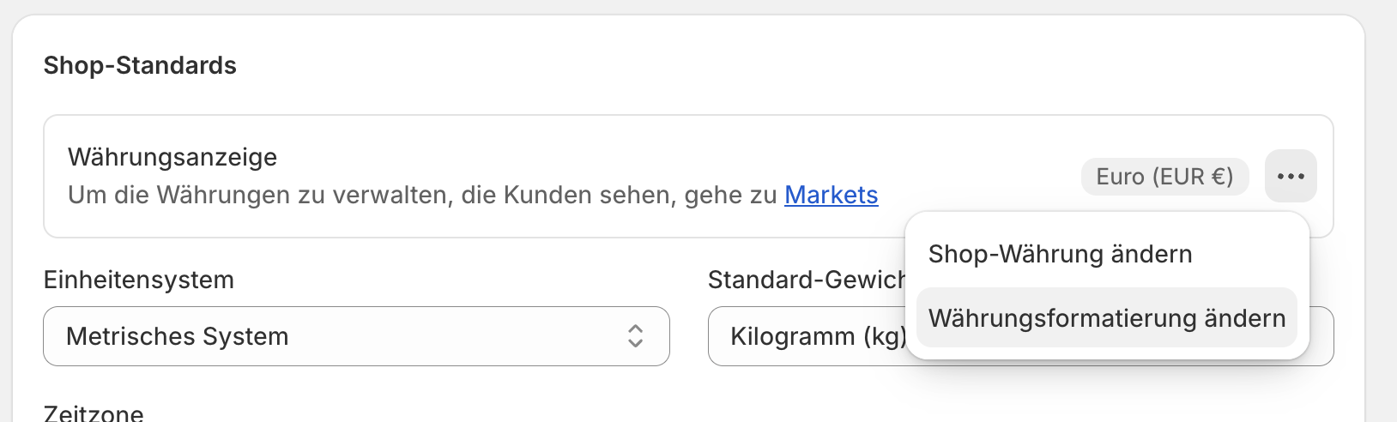Expand the Einheitensystem dropdown
Image resolution: width=1397 pixels, height=422 pixels.
pyautogui.click(x=356, y=336)
